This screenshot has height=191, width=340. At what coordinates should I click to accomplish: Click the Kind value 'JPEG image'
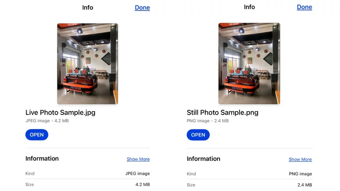pyautogui.click(x=137, y=174)
